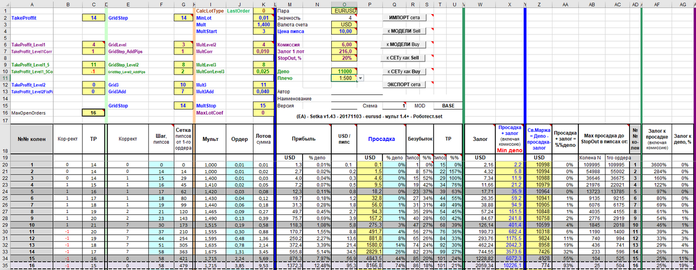Viewport: 696px width, 270px height.
Task: Select the Пара cell showing EURUSD
Action: coord(344,11)
